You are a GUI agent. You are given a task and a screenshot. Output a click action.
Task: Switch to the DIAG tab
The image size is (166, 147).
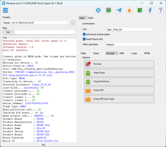[x=91, y=18]
